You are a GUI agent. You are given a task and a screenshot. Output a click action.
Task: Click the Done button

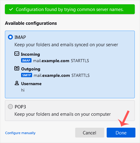pos(121,133)
